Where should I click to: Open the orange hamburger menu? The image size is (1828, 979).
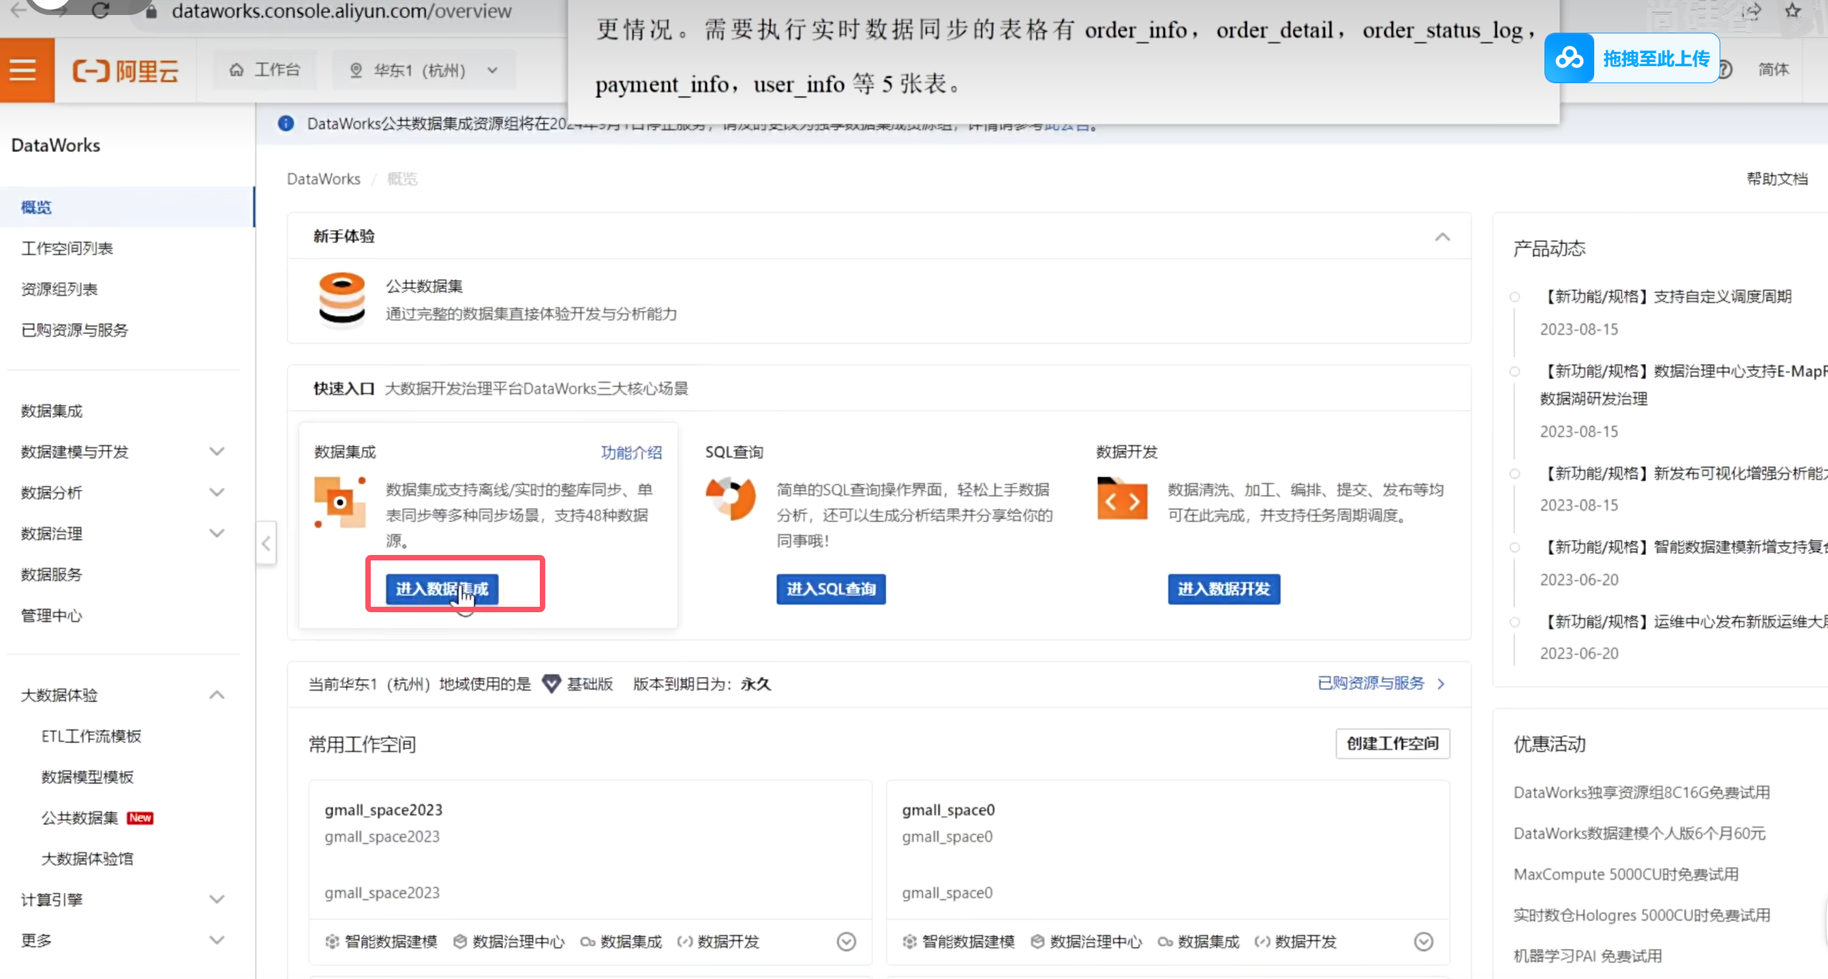pyautogui.click(x=23, y=70)
